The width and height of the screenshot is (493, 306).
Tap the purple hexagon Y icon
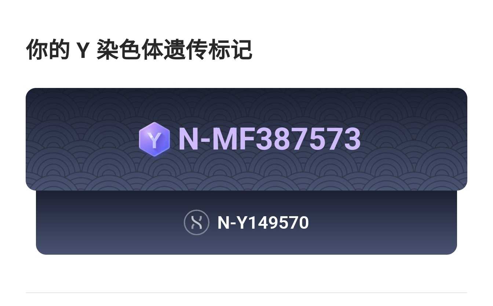click(154, 139)
